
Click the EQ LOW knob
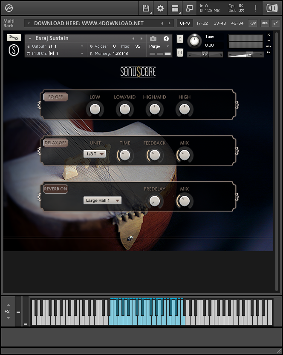[95, 109]
